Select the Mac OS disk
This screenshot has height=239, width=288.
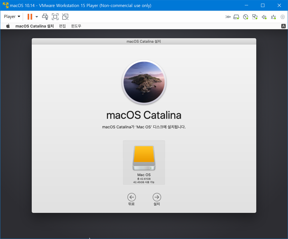point(144,163)
